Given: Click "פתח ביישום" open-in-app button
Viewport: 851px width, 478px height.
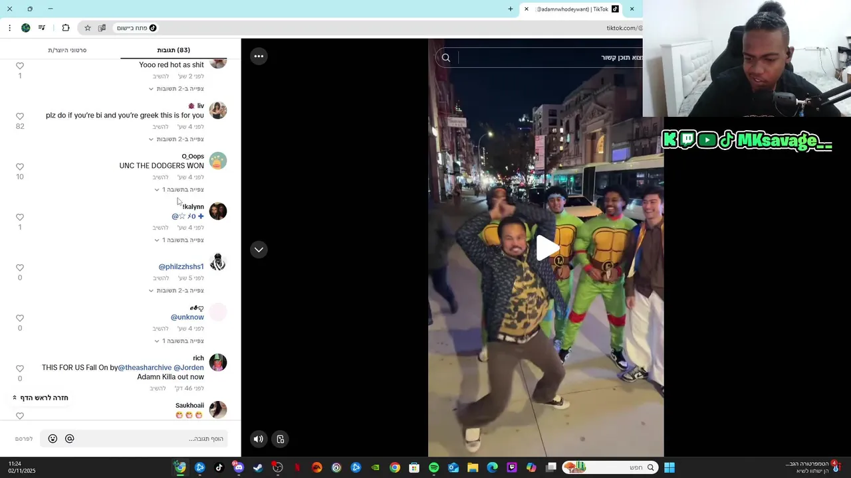Looking at the screenshot, I should coord(136,28).
